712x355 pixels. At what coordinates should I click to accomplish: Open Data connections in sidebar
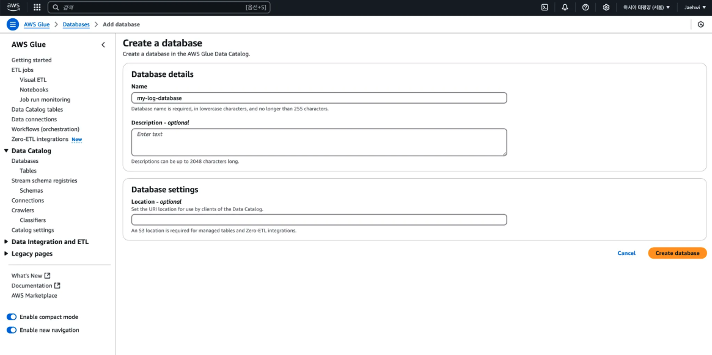point(34,119)
